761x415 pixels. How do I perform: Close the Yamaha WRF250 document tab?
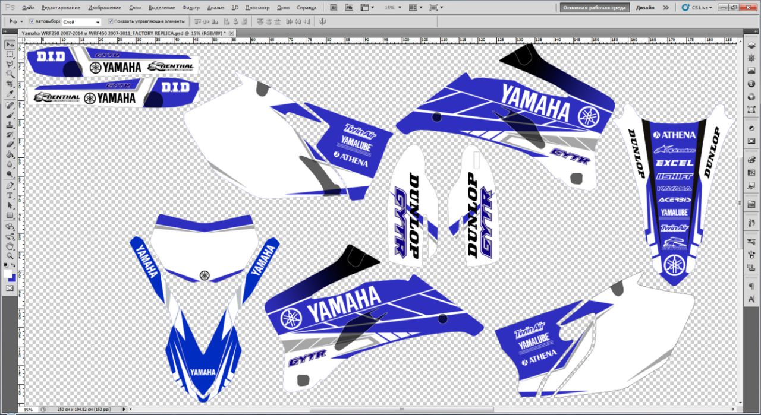[x=232, y=33]
